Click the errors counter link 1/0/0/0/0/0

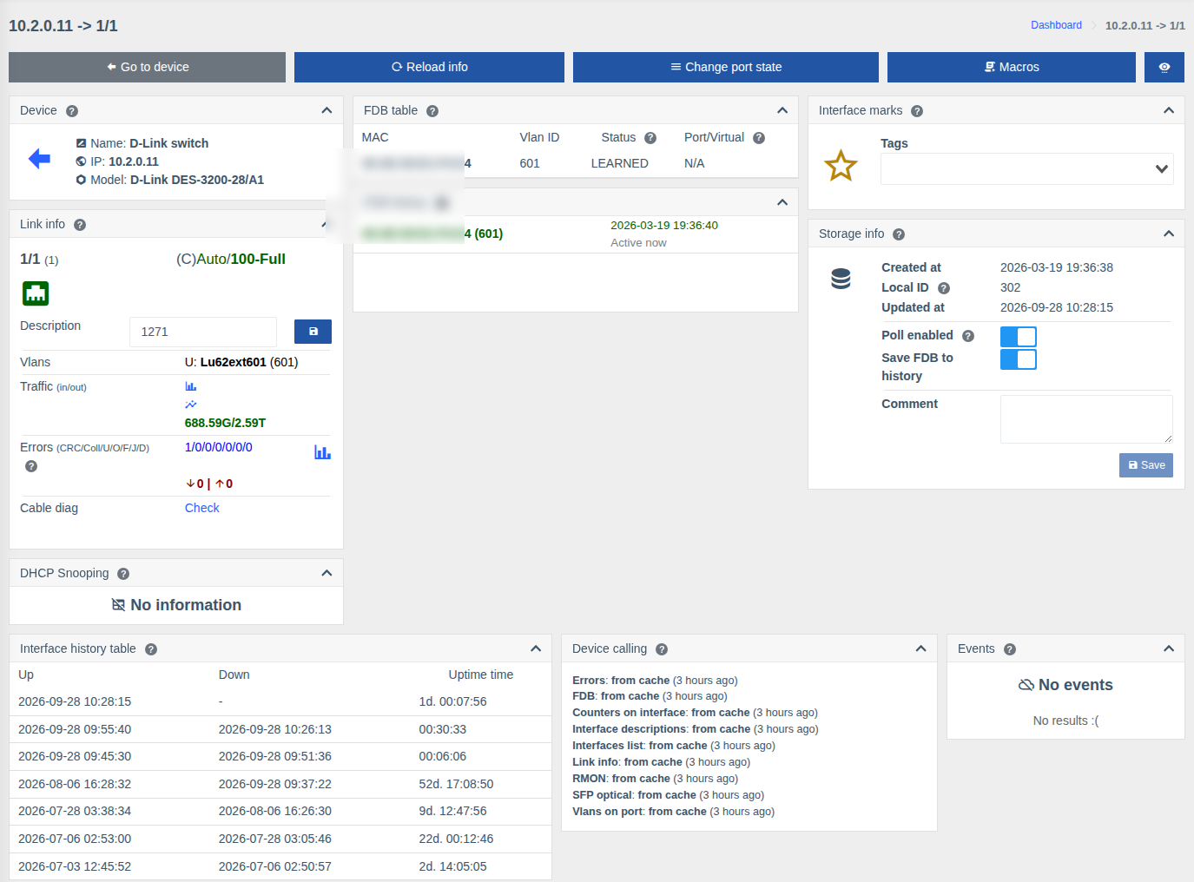tap(219, 447)
